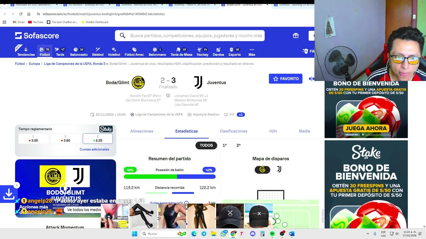Click JUEGA AHORA in the bonus ad
The height and width of the screenshot is (239, 426).
coord(366,128)
